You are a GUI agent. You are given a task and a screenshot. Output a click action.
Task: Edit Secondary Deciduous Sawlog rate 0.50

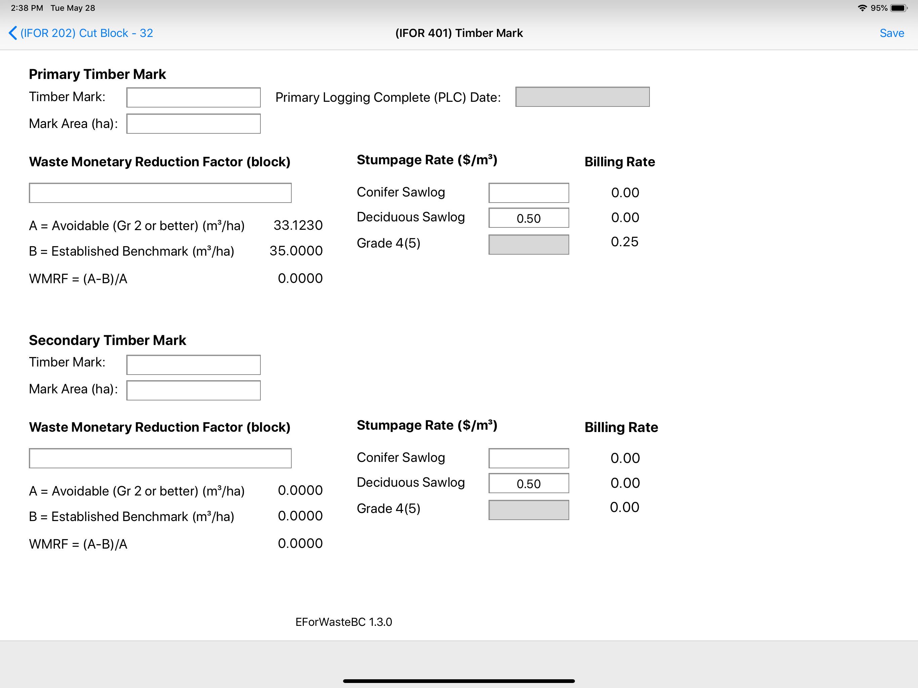click(529, 483)
